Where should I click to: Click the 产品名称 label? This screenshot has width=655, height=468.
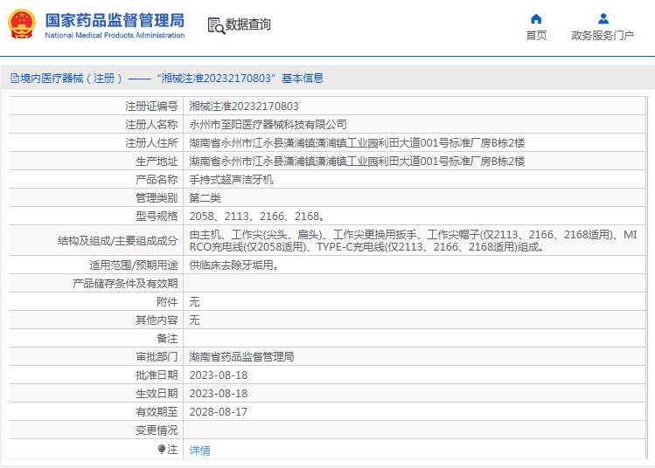click(157, 180)
